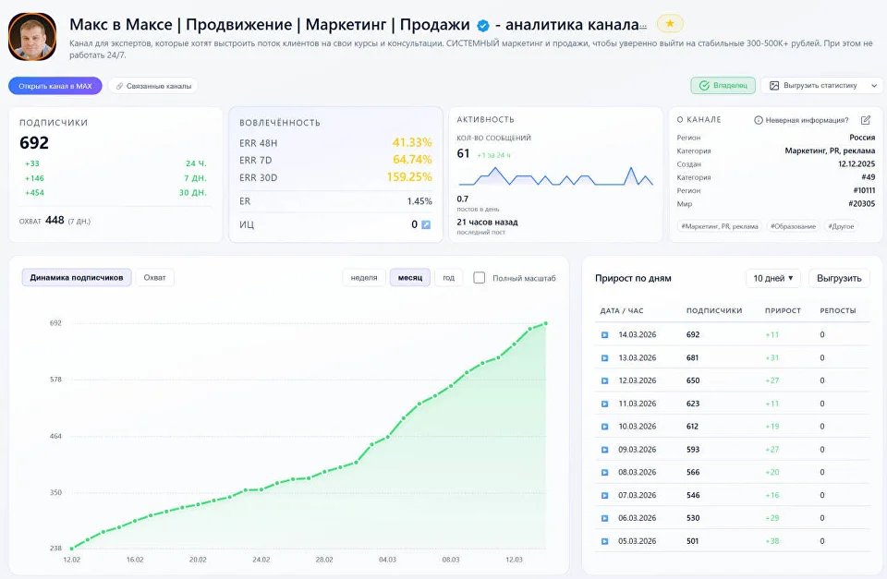Add channel to favorites with star icon
The height and width of the screenshot is (579, 887).
tap(670, 24)
